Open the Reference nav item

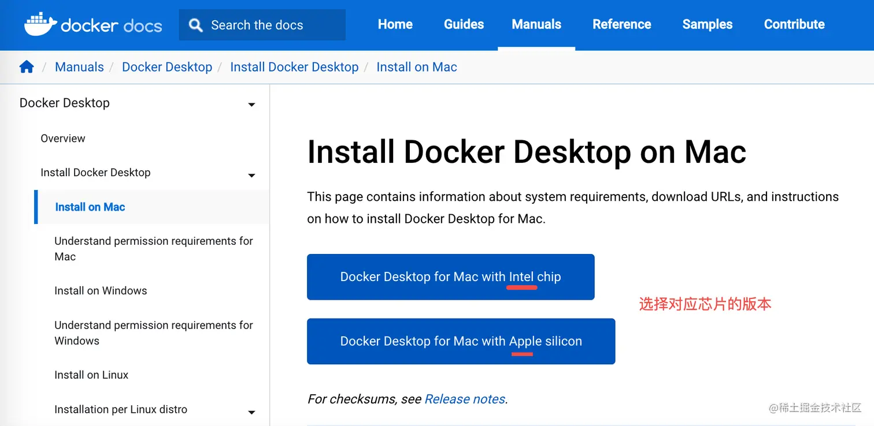tap(622, 24)
